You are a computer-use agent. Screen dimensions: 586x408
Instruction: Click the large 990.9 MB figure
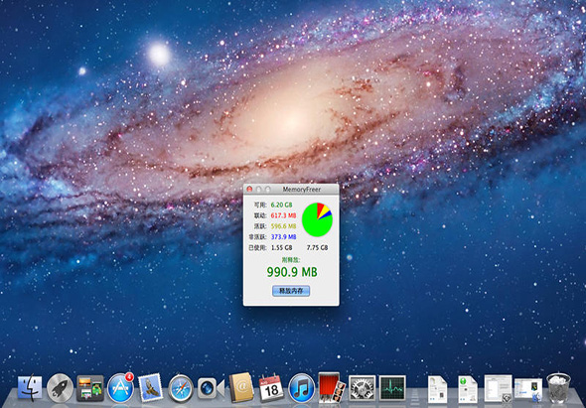292,272
